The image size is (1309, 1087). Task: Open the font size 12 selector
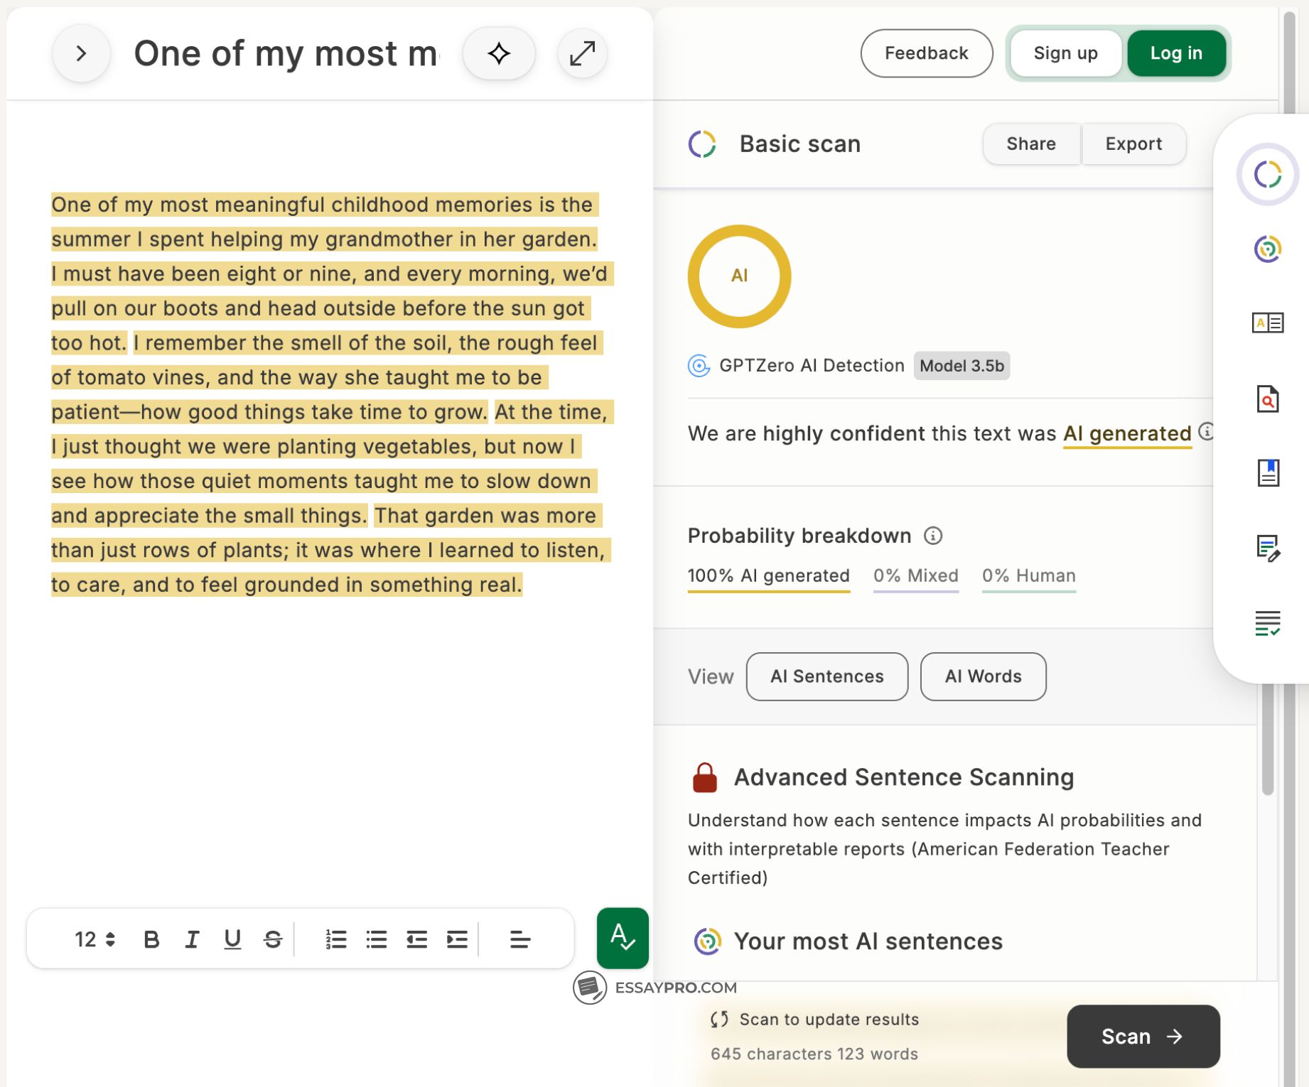(x=95, y=939)
